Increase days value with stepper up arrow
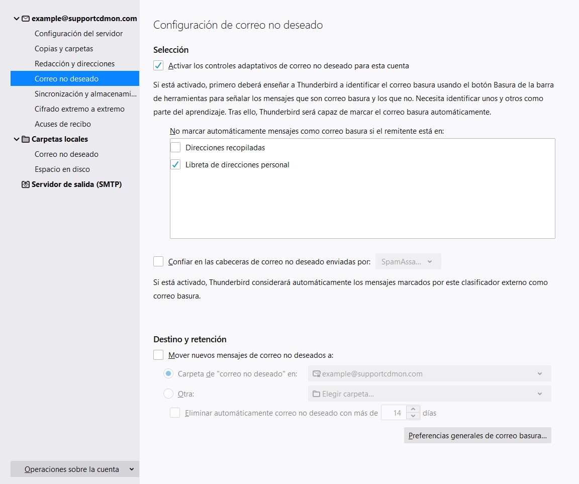This screenshot has width=579, height=484. point(413,410)
